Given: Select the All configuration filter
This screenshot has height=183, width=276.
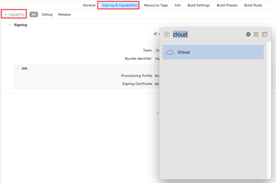Looking at the screenshot, I should 34,14.
